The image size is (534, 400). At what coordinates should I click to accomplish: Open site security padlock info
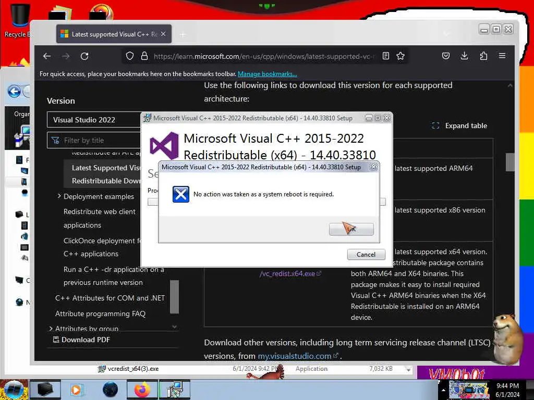tap(144, 56)
